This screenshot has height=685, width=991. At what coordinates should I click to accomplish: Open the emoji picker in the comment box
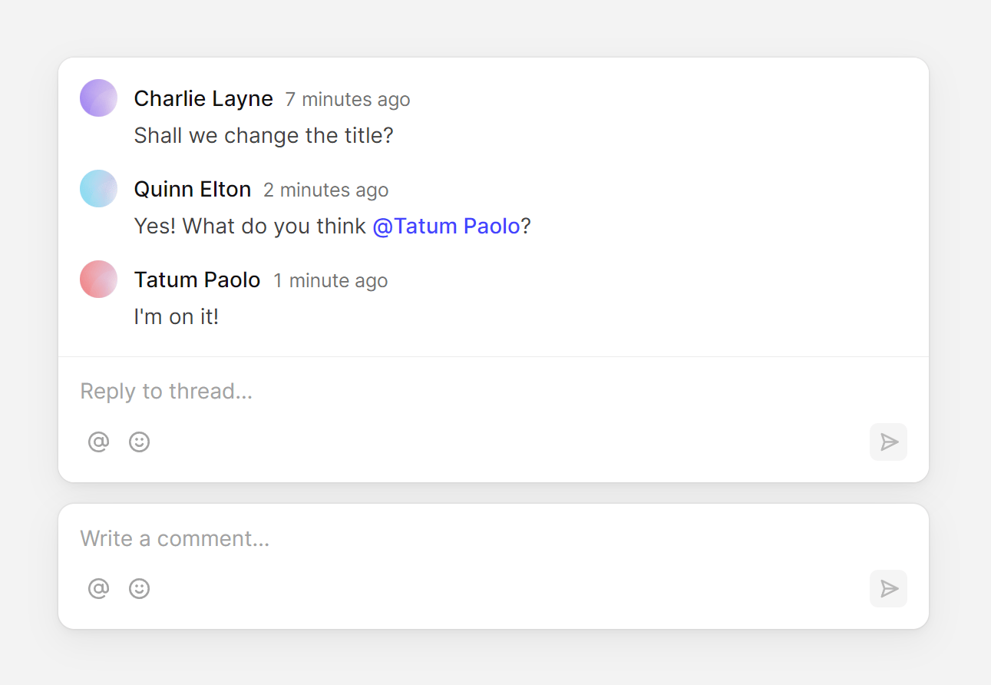point(139,588)
